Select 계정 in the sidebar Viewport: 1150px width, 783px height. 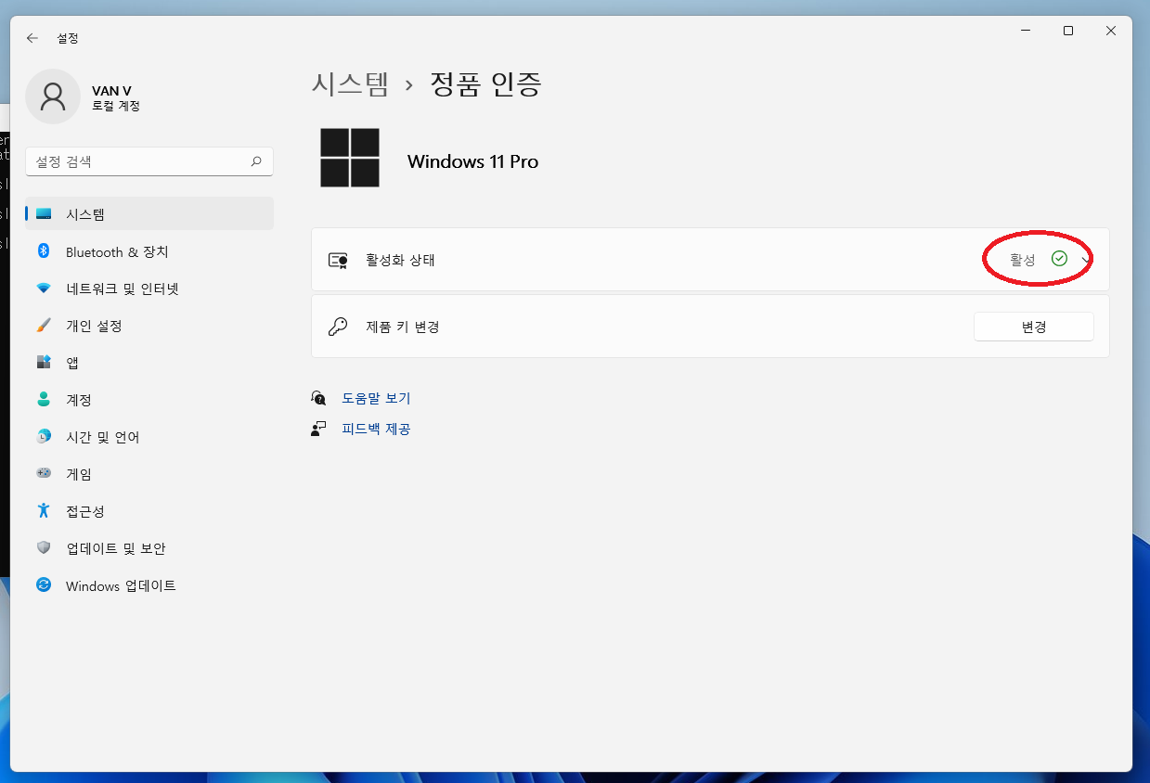149,400
